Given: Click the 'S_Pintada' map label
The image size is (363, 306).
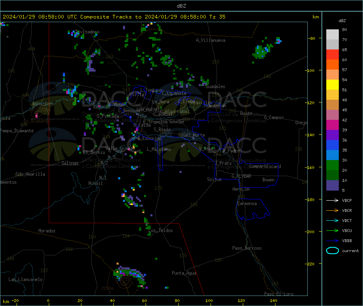Looking at the screenshot, I should pos(108,116).
